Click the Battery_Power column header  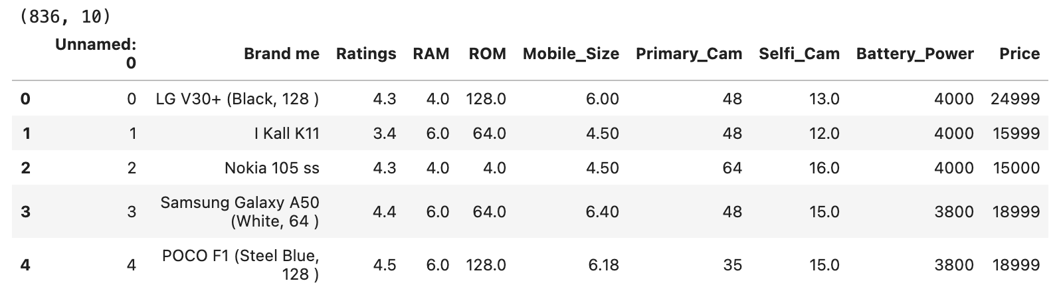tap(915, 54)
